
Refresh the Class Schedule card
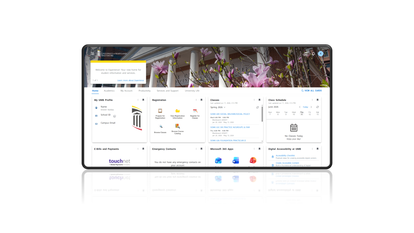[x=318, y=107]
